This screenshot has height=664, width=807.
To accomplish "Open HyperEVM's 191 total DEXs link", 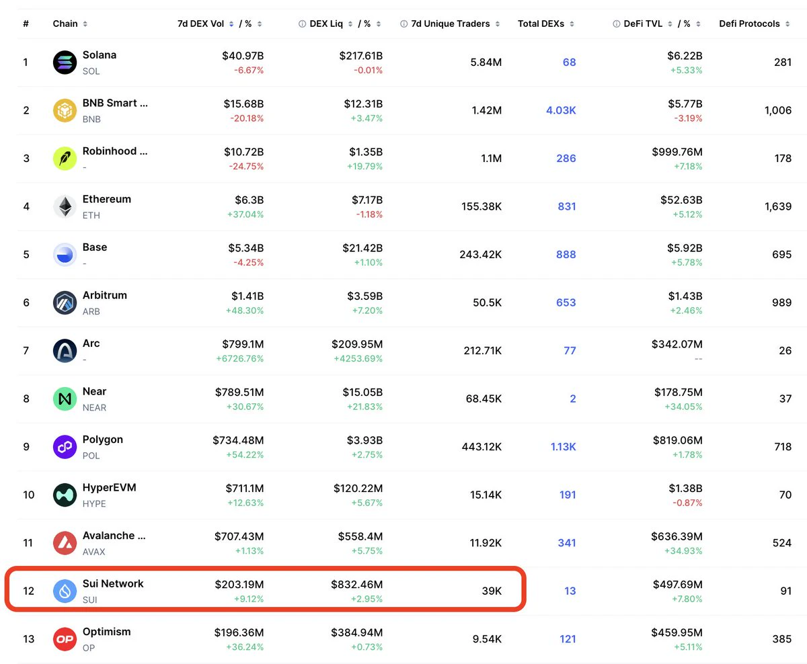I will 568,495.
